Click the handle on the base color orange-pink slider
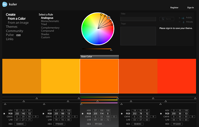The width and height of the screenshot is (199, 127). coord(81,104)
